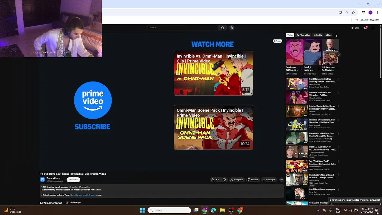
Task: Open Invincible vs. Omni-Man end screen video
Action: pos(213,73)
